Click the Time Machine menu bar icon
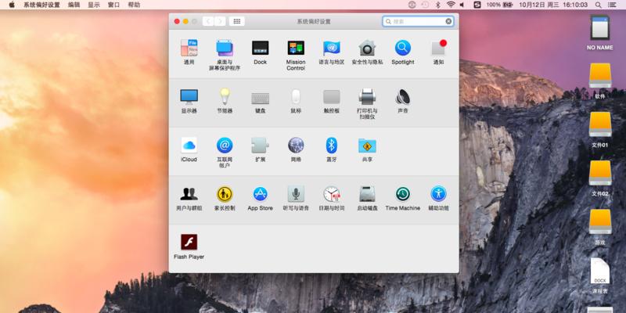 coord(425,5)
